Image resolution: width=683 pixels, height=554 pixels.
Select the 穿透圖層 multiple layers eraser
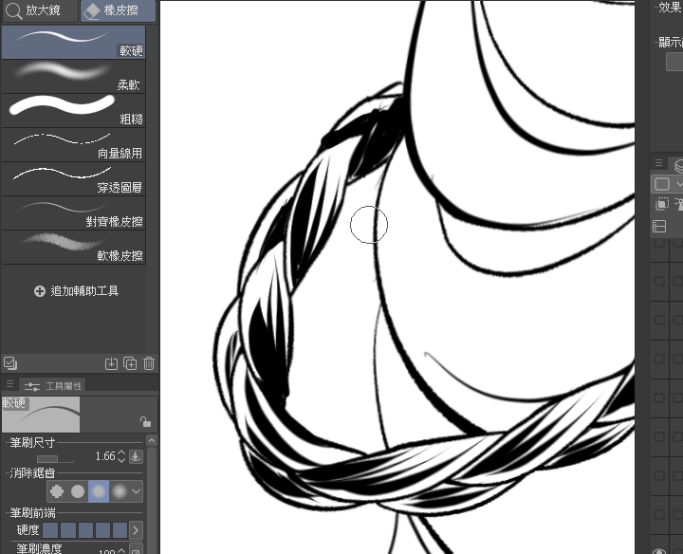73,178
